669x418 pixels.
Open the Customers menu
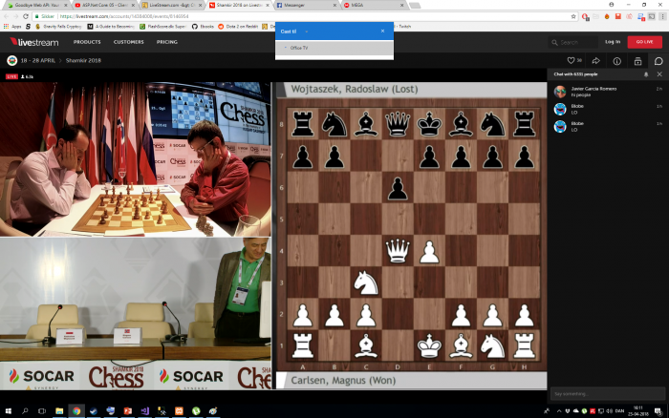click(129, 42)
